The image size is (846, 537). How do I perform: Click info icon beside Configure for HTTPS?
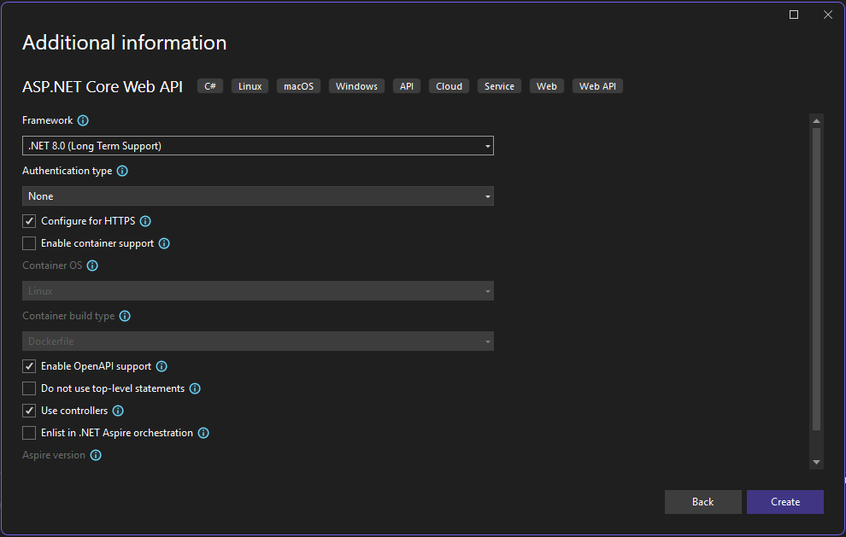[x=145, y=221]
